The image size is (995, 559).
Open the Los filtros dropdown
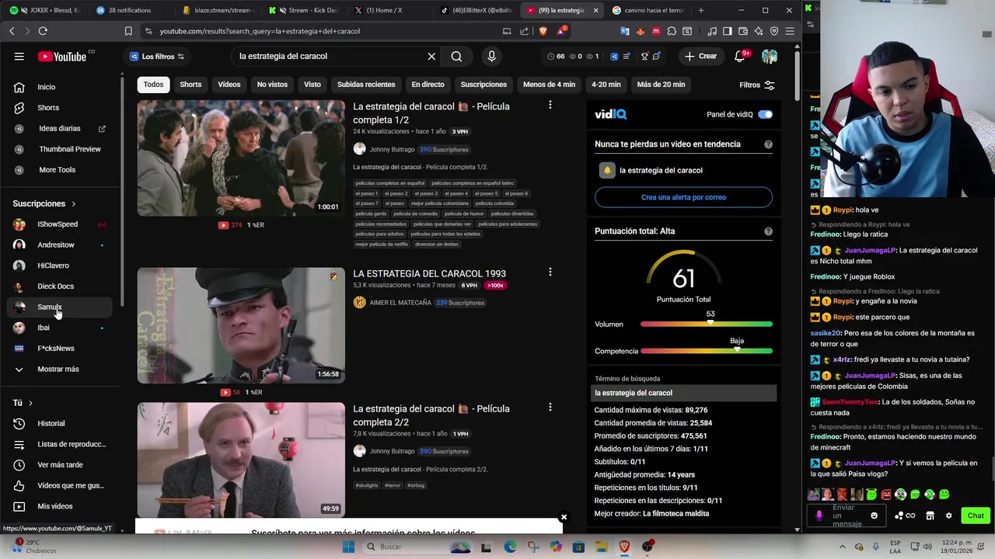pos(156,56)
